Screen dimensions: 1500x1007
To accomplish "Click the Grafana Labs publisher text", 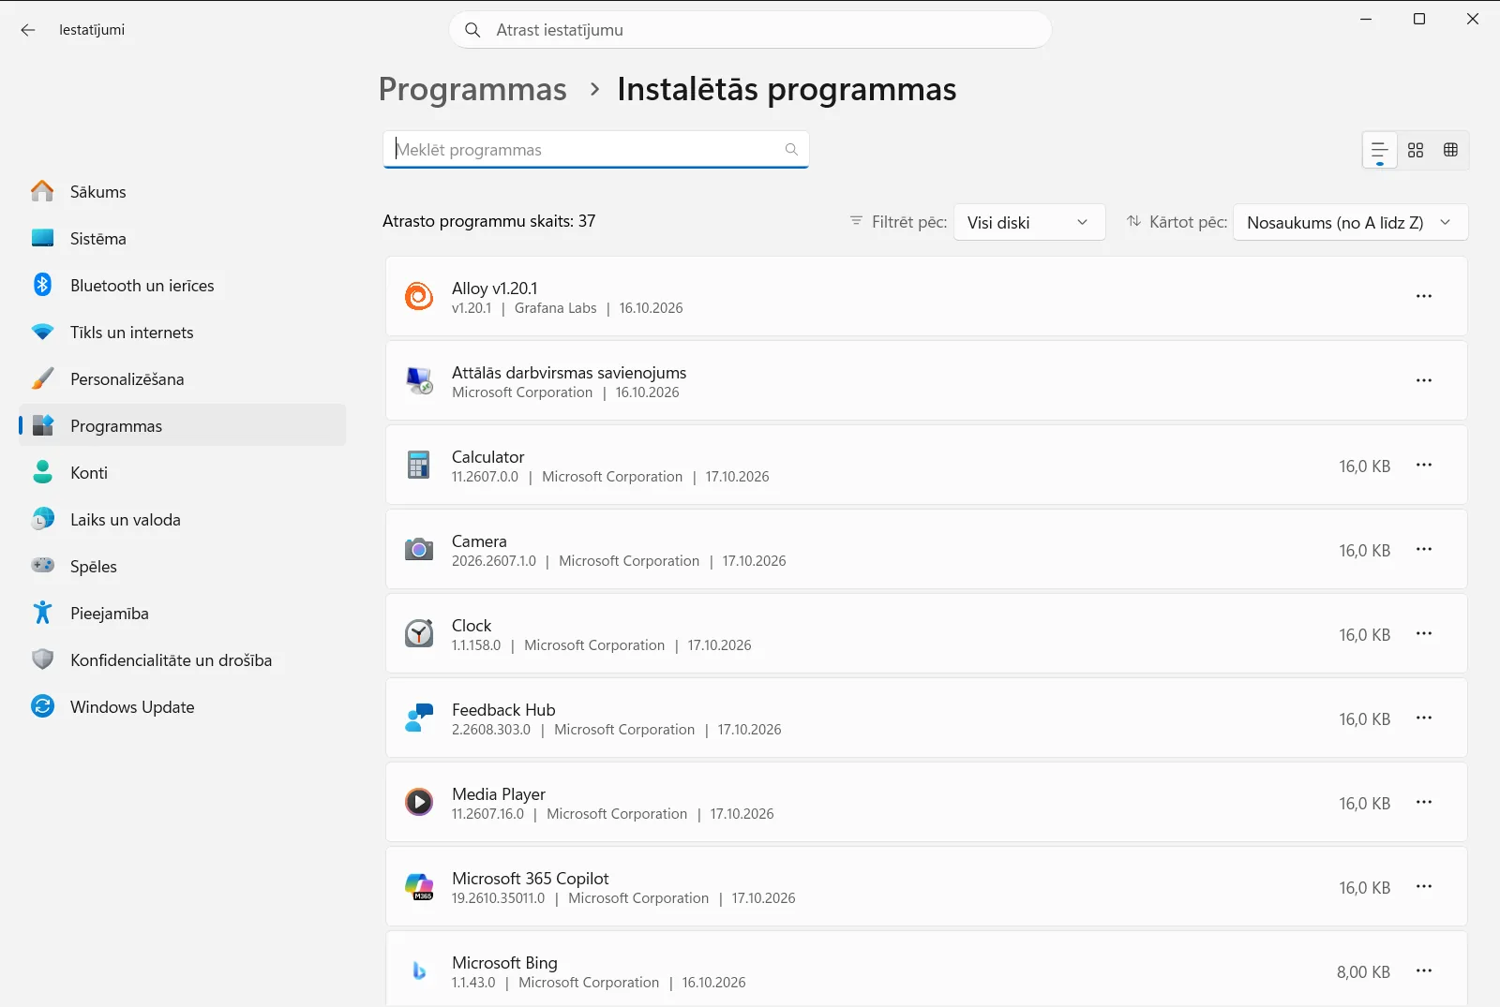I will 555,308.
